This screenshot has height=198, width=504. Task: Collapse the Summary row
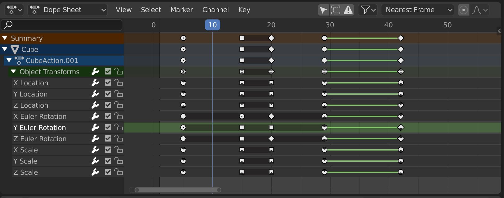coord(5,38)
